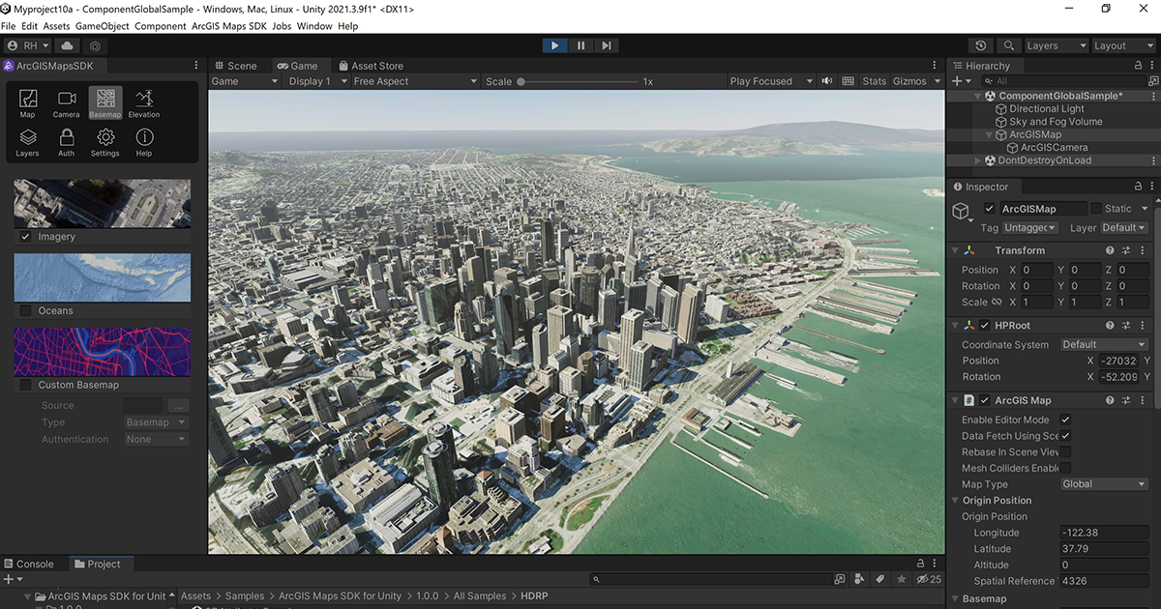This screenshot has height=609, width=1161.
Task: Open the Map tool in ArcGIS panel
Action: tap(28, 101)
